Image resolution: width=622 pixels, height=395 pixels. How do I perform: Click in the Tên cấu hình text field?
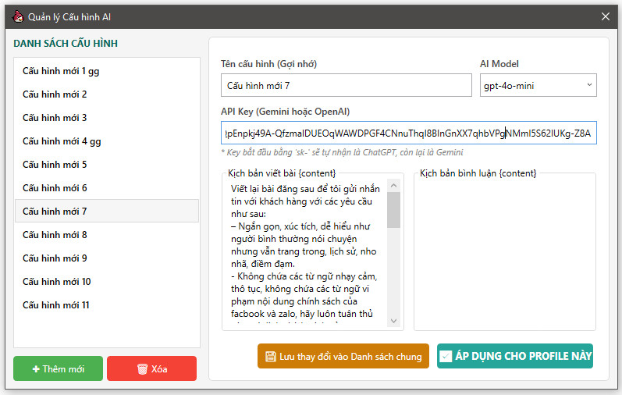346,86
